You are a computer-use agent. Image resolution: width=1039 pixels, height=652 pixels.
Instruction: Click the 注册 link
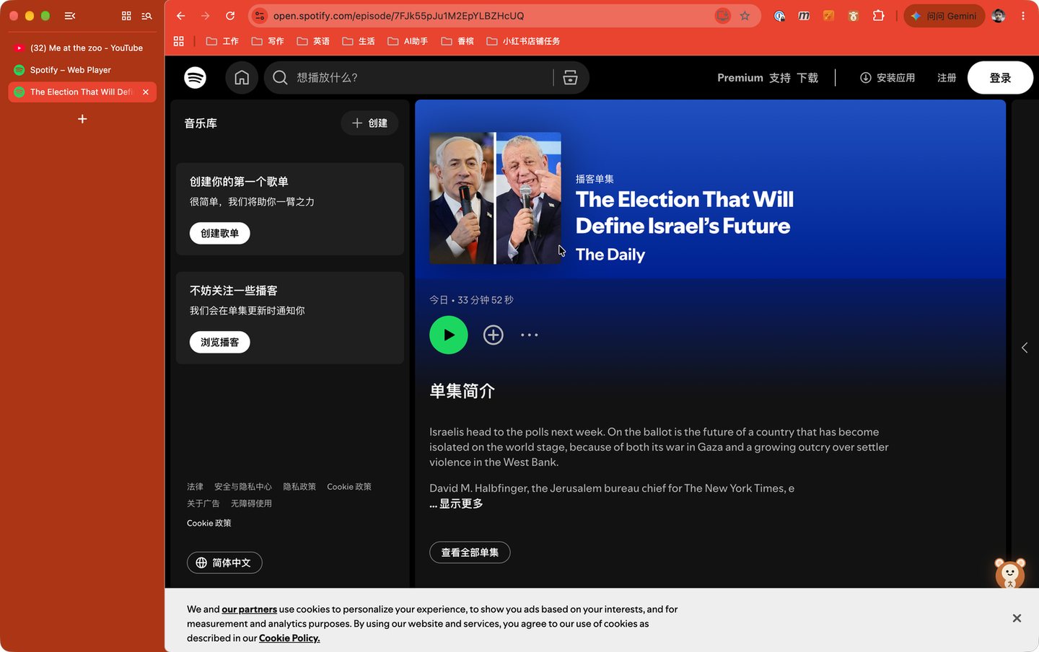click(947, 78)
